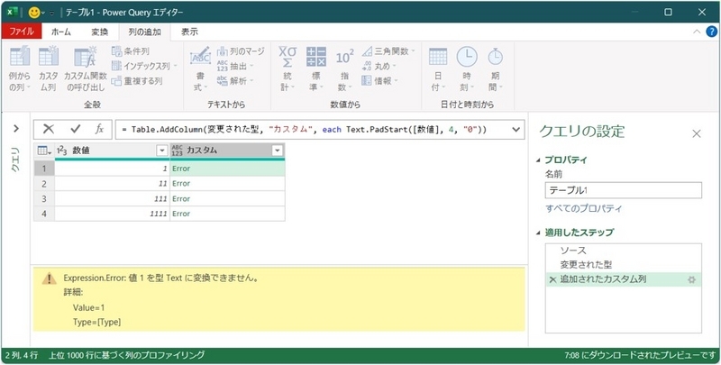Switch to the ホーム tab

click(x=61, y=32)
